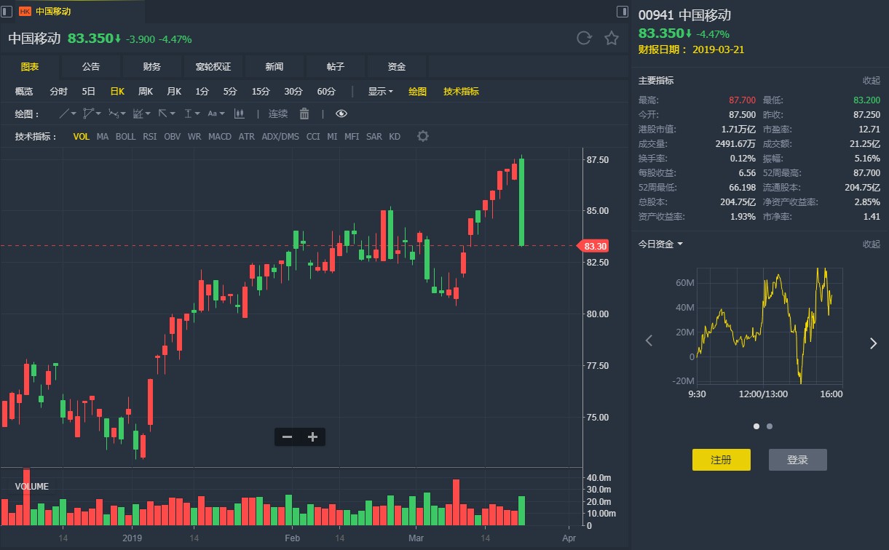Activate 连续 continuous drawing mode
The image size is (889, 550).
(277, 113)
